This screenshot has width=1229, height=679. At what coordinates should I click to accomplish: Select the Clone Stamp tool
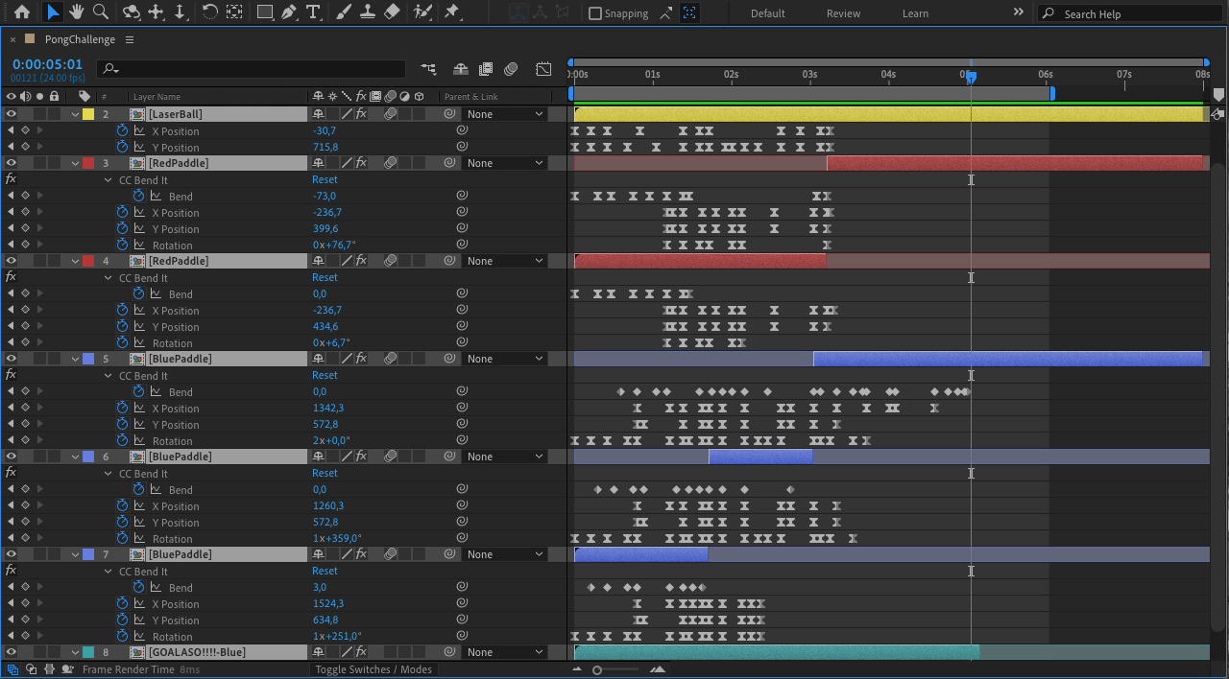[x=367, y=12]
